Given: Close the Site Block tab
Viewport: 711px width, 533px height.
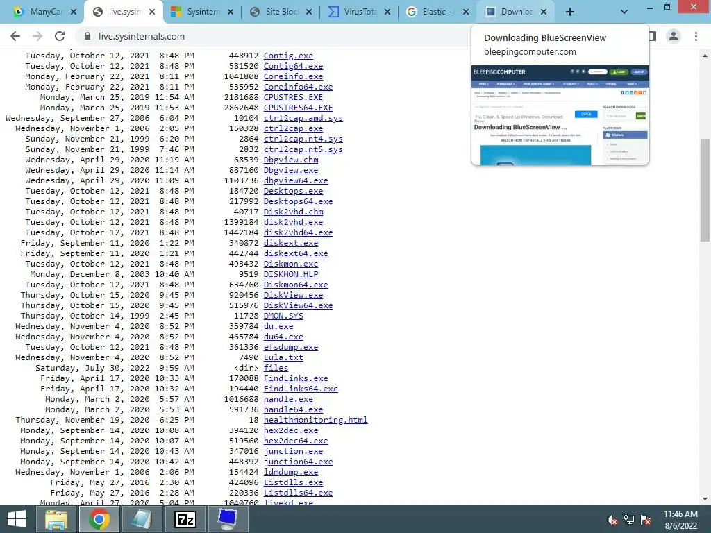Looking at the screenshot, I should (x=309, y=12).
